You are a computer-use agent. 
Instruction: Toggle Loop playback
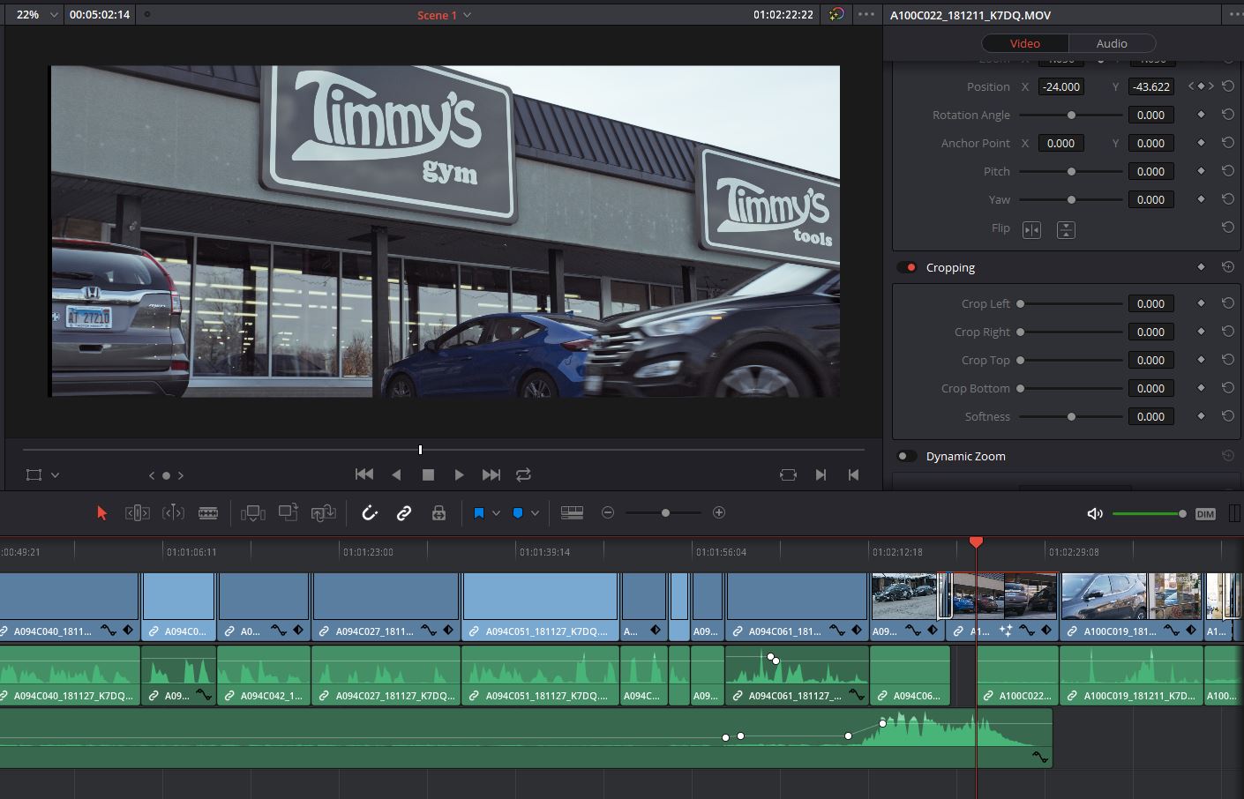523,474
